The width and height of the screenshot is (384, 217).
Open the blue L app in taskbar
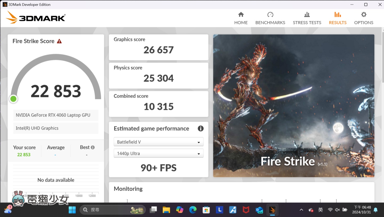click(219, 210)
